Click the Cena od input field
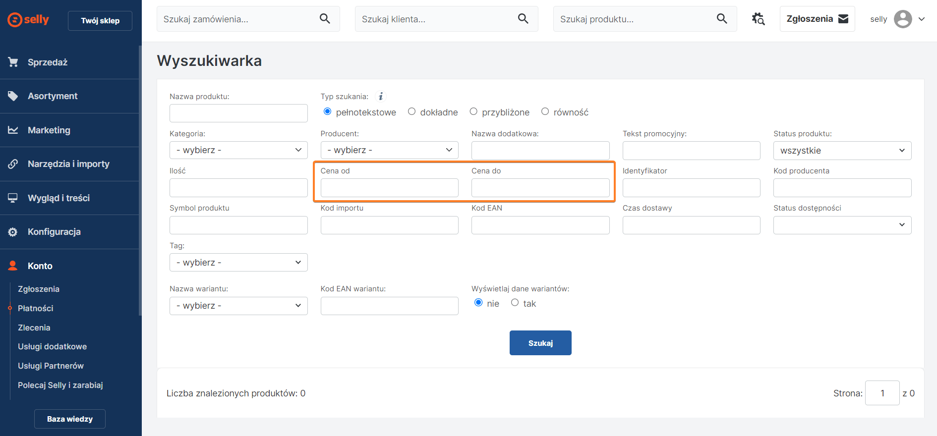 pyautogui.click(x=389, y=188)
